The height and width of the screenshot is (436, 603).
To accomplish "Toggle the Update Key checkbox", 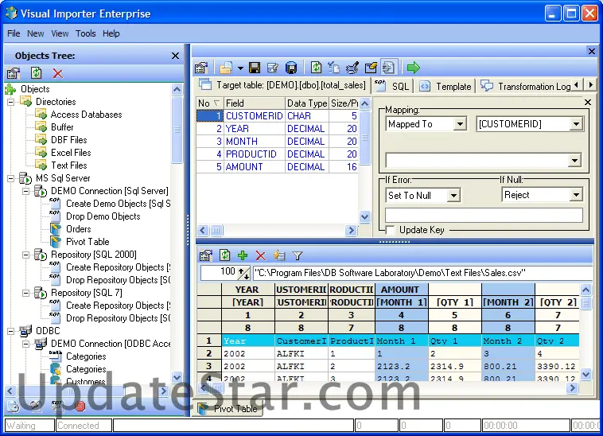I will [391, 230].
